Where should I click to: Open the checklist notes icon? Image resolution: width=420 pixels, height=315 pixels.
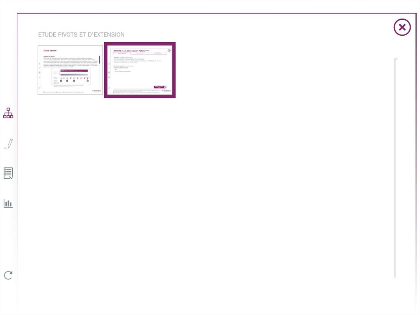pos(8,173)
